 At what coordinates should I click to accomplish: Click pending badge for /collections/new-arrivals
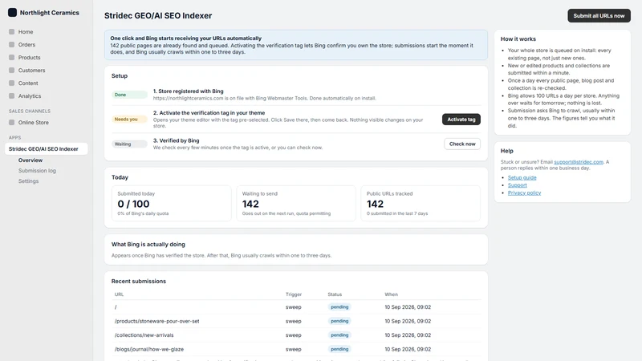[x=339, y=335]
